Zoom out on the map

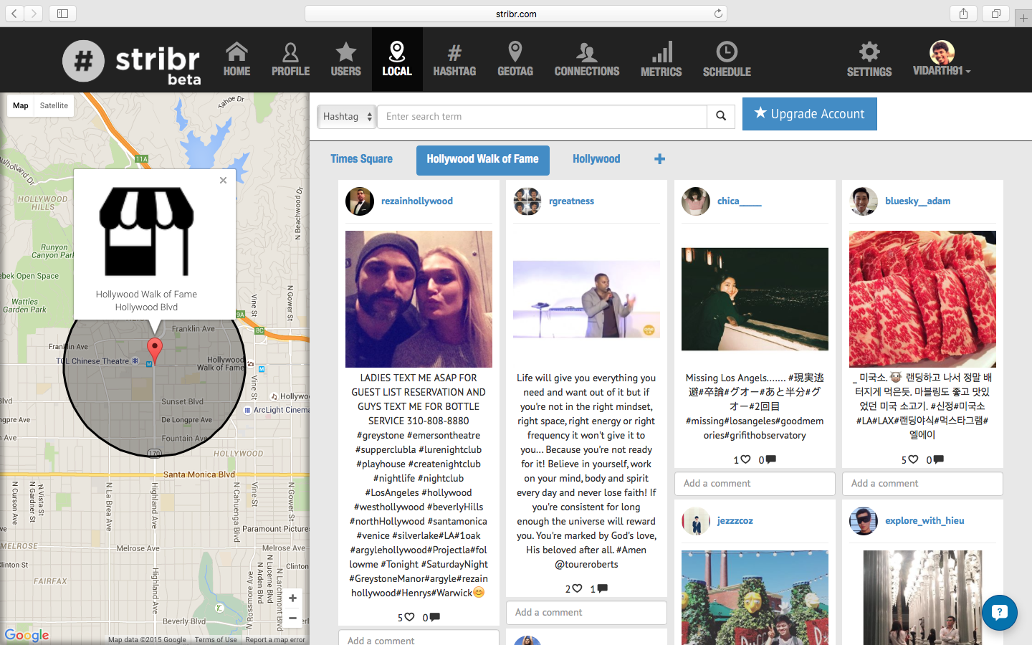292,618
